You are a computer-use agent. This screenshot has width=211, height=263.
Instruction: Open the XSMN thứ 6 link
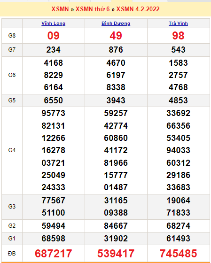pyautogui.click(x=93, y=9)
